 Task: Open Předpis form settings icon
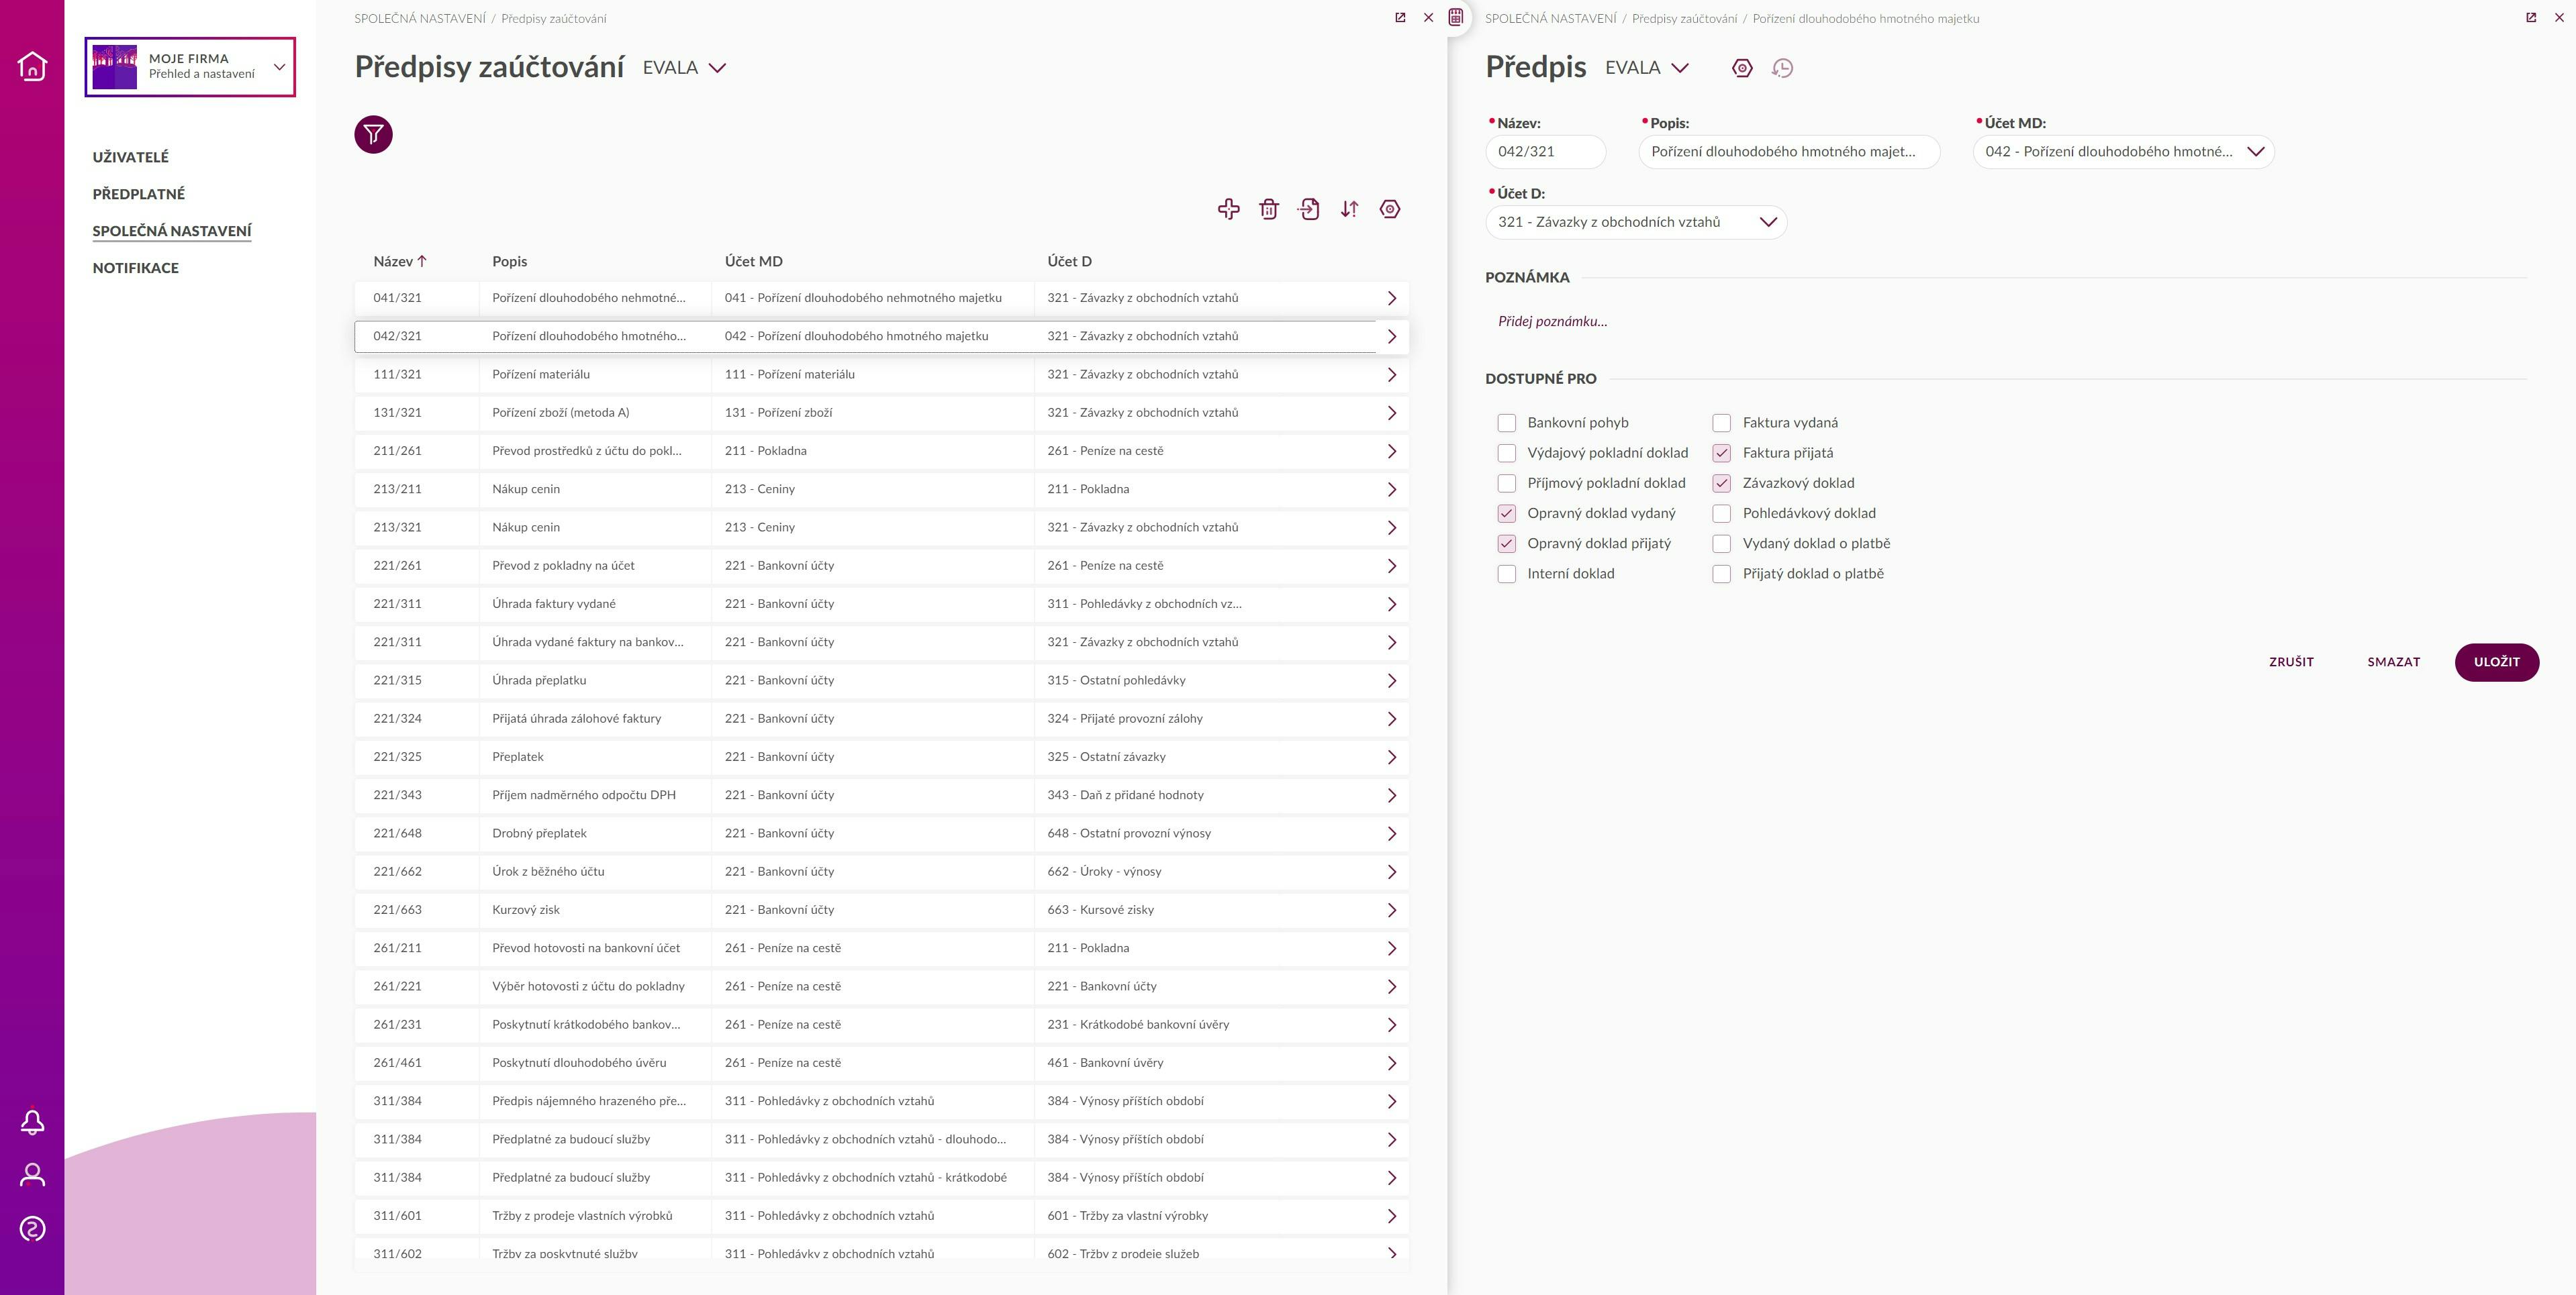click(1742, 68)
